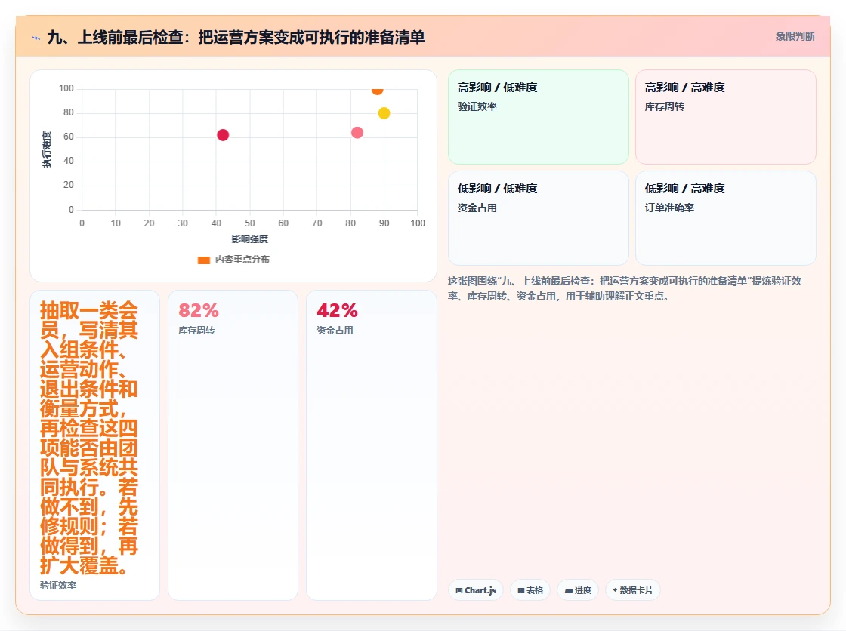
Task: Select the 高影响 / 低难度 quadrant card
Action: pyautogui.click(x=539, y=116)
